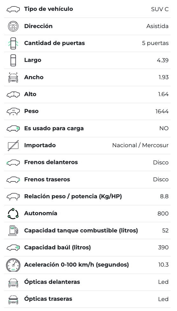Click the Frenos delanteros label

(x=51, y=162)
